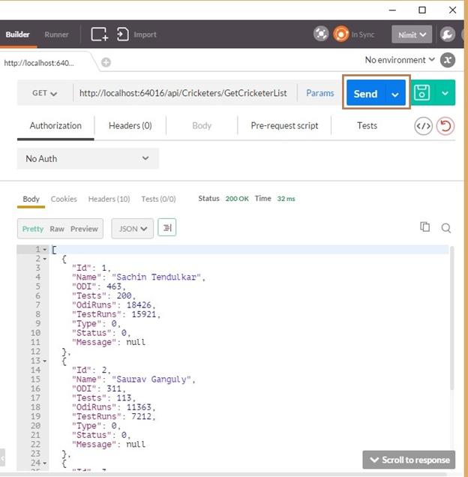Switch to the Builder tab
468x477 pixels.
(18, 34)
